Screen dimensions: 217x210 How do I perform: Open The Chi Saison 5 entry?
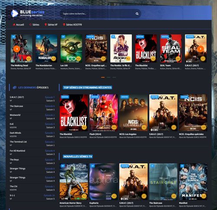click(x=32, y=188)
